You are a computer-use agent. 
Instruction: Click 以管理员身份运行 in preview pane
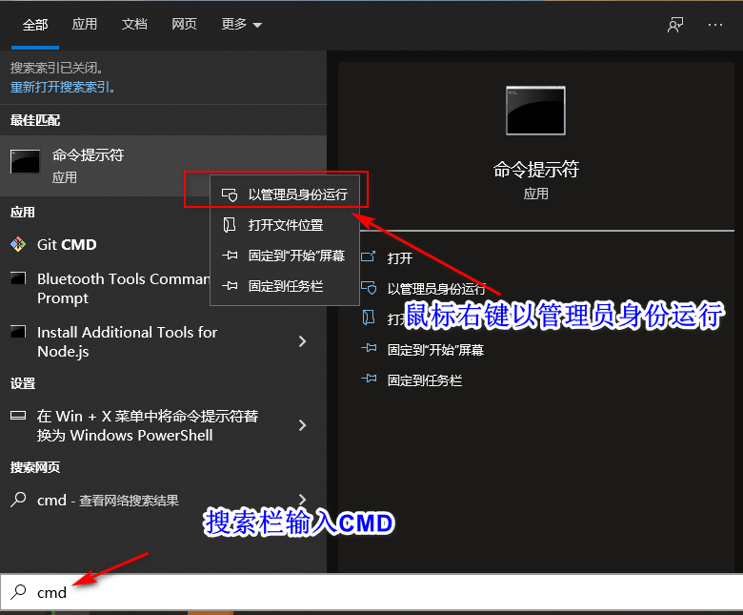point(436,289)
